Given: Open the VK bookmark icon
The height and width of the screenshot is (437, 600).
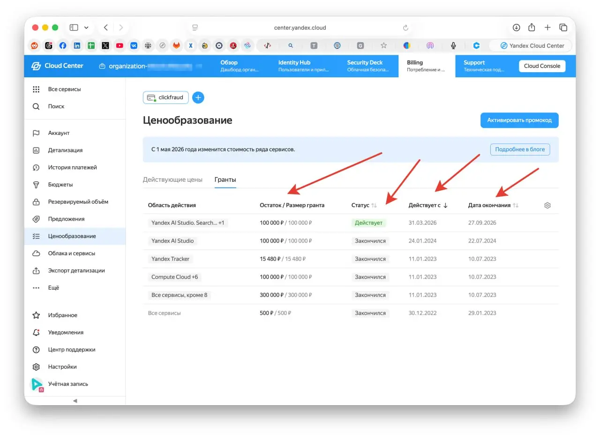Looking at the screenshot, I should pyautogui.click(x=134, y=45).
